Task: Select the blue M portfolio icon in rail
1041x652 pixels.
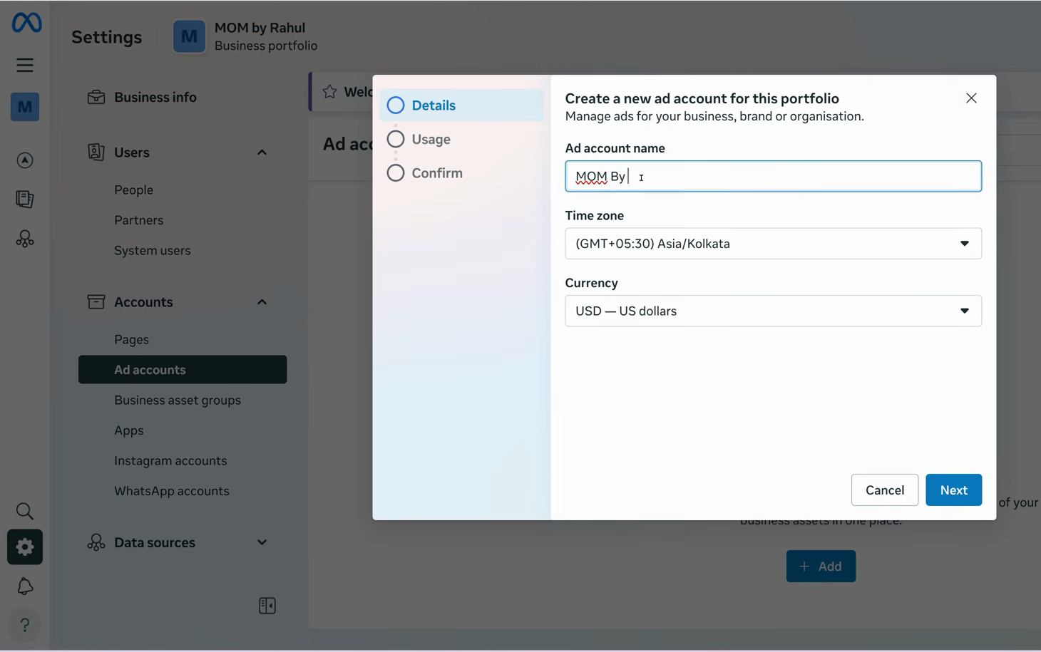Action: pyautogui.click(x=25, y=107)
